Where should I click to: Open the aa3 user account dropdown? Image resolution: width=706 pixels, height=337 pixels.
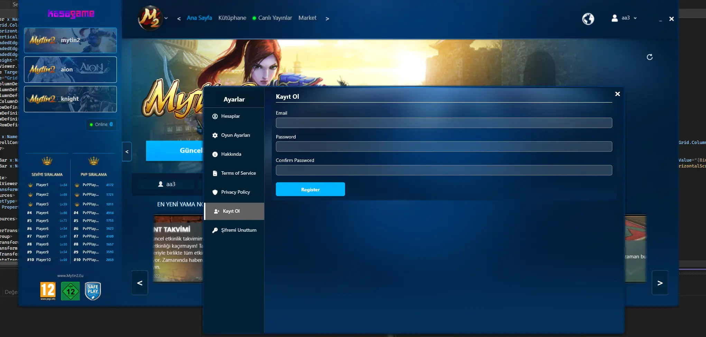[x=624, y=18]
